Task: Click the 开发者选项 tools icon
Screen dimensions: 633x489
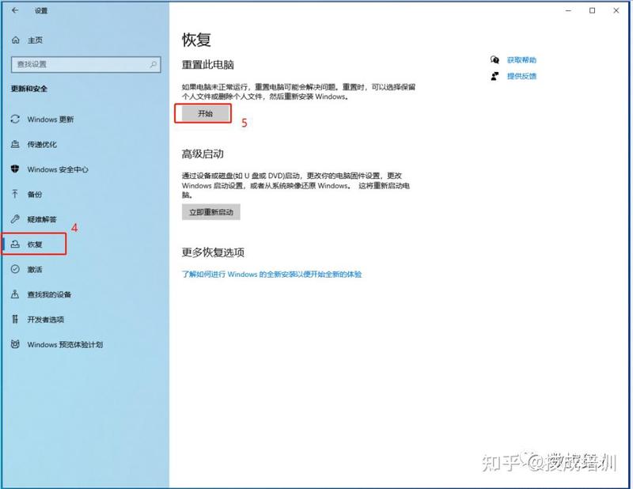Action: point(15,320)
